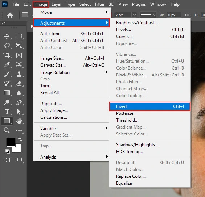Choose Duplicate command
This screenshot has height=197, width=205.
tap(71, 104)
